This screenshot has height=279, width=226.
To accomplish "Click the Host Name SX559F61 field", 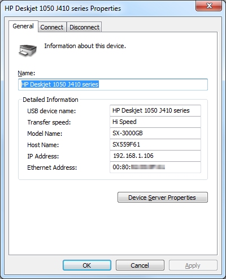I will [x=155, y=144].
